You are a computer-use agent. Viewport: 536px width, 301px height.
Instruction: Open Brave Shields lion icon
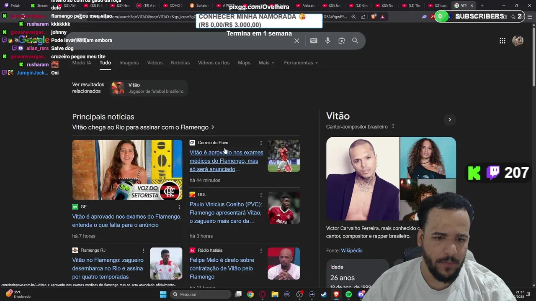(x=374, y=17)
